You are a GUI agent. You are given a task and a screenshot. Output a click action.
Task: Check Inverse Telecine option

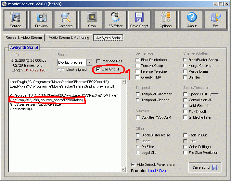click(137, 71)
